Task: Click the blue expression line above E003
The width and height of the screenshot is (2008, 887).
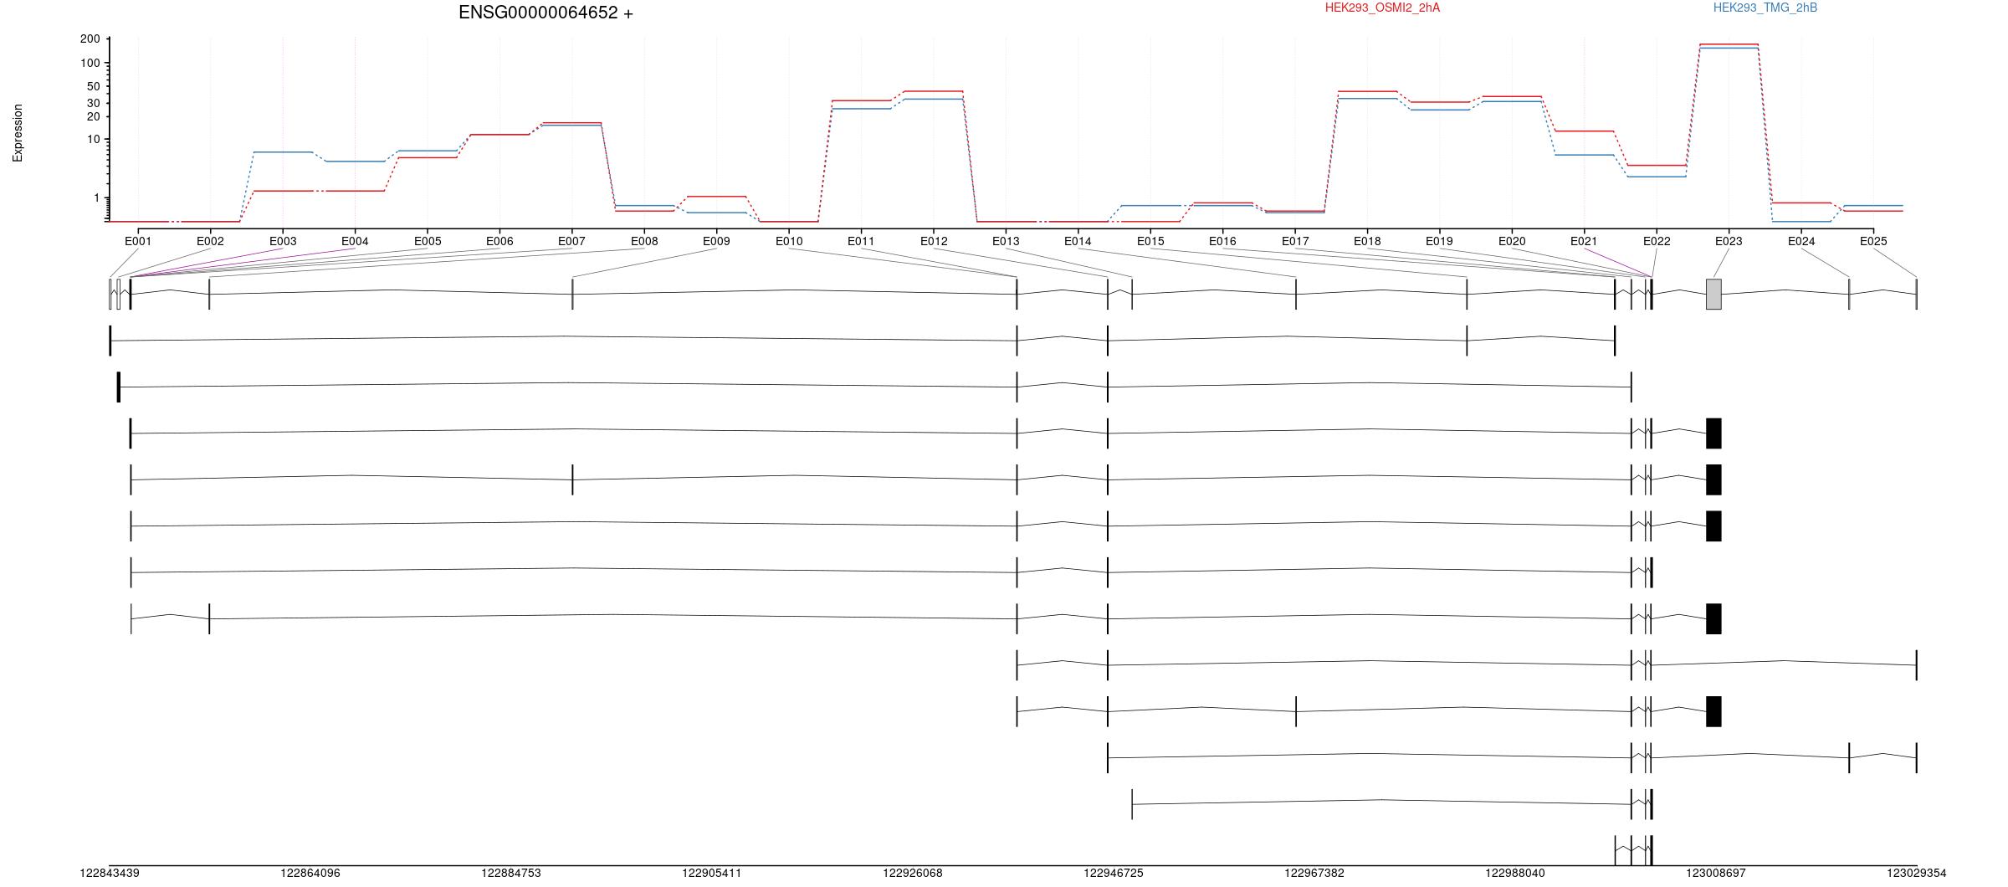Action: 283,152
